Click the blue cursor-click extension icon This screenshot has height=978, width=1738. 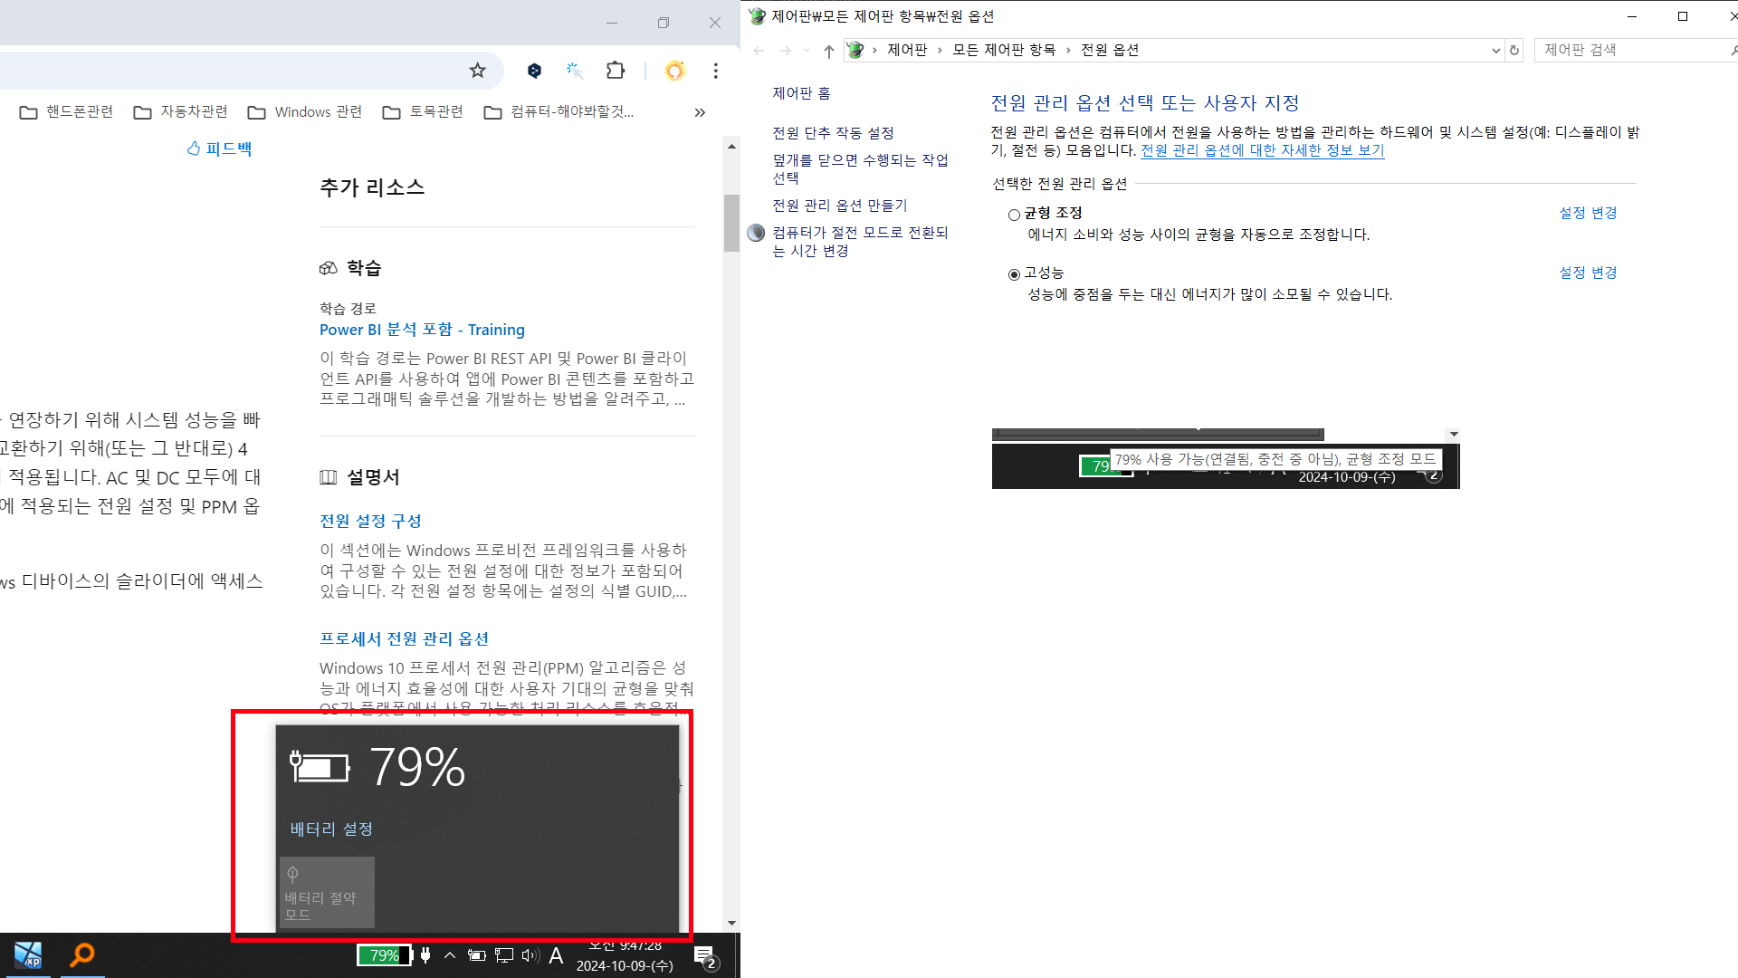pyautogui.click(x=574, y=71)
